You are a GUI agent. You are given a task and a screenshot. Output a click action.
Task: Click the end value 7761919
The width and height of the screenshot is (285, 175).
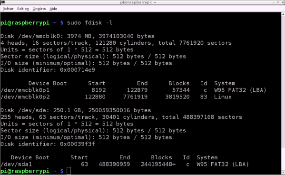pos(135,97)
